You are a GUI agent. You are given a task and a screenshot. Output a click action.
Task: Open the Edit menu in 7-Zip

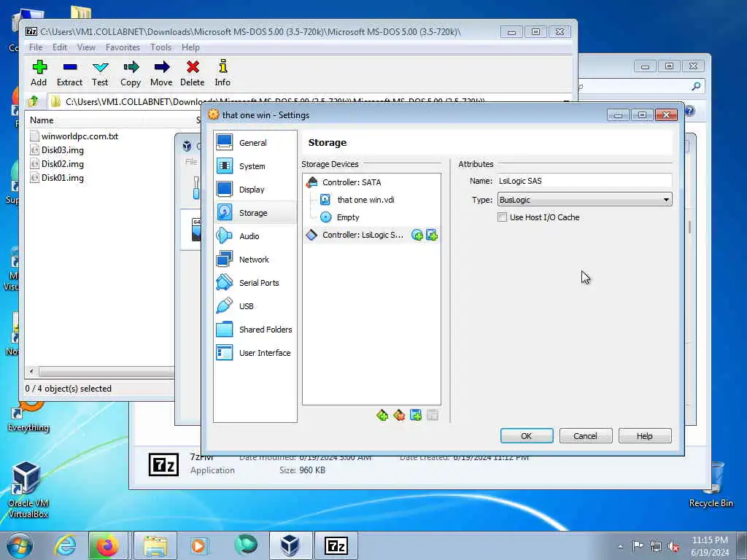(x=60, y=47)
